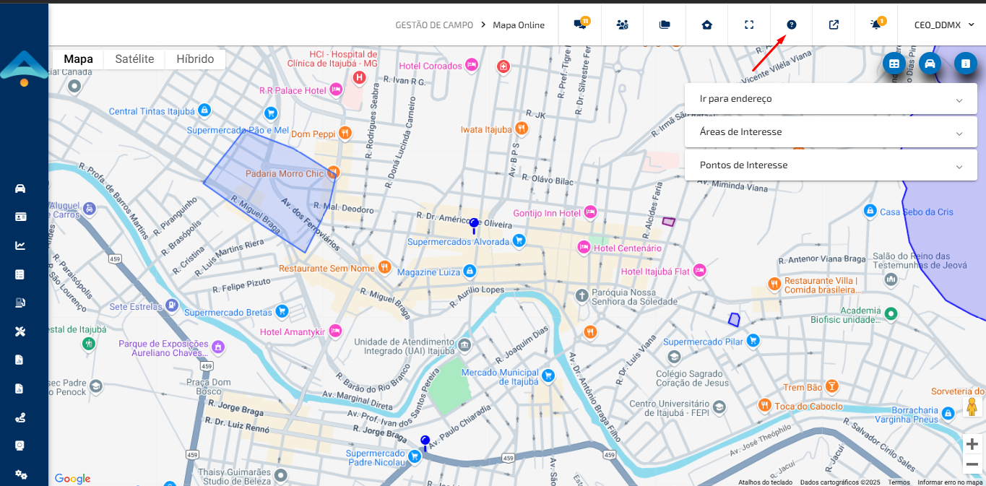Open the help question mark icon
Screen dimensions: 986x486
[x=792, y=25]
